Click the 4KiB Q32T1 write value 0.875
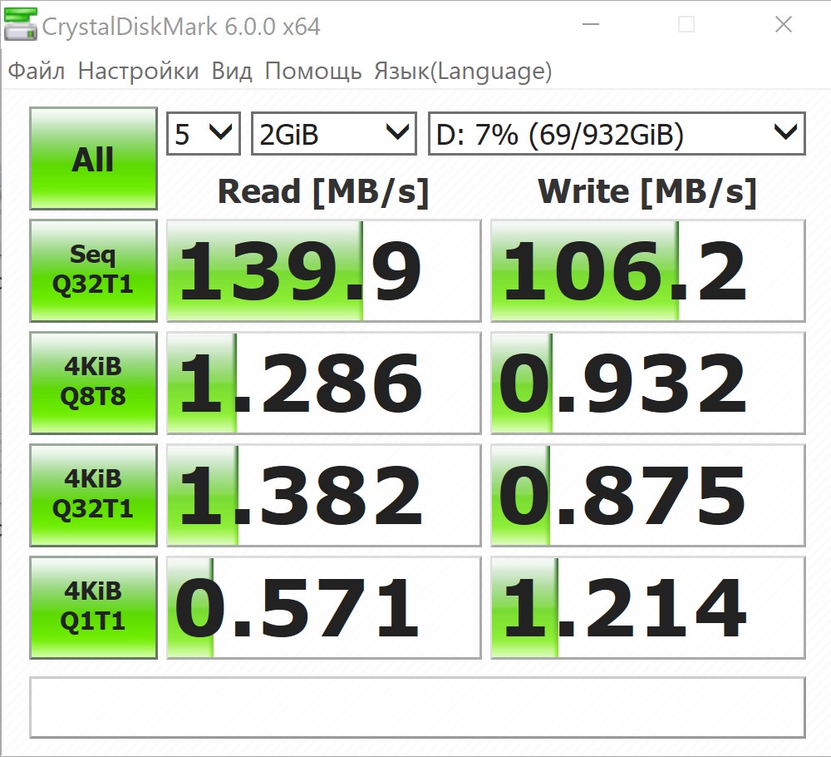Screen dimensions: 831x757 tap(648, 495)
